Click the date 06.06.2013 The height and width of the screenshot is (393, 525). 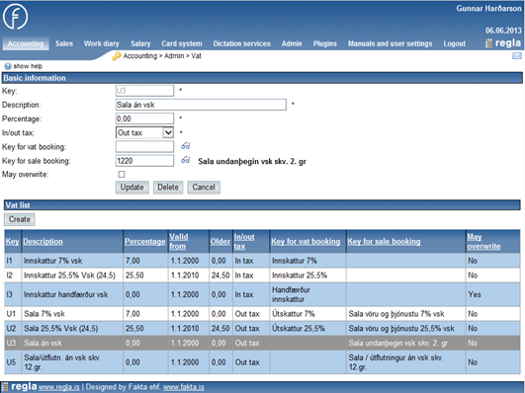[x=503, y=31]
